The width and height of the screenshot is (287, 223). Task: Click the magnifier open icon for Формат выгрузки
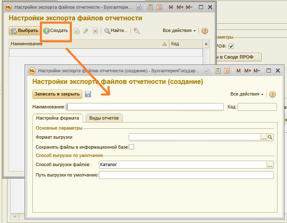(x=270, y=137)
